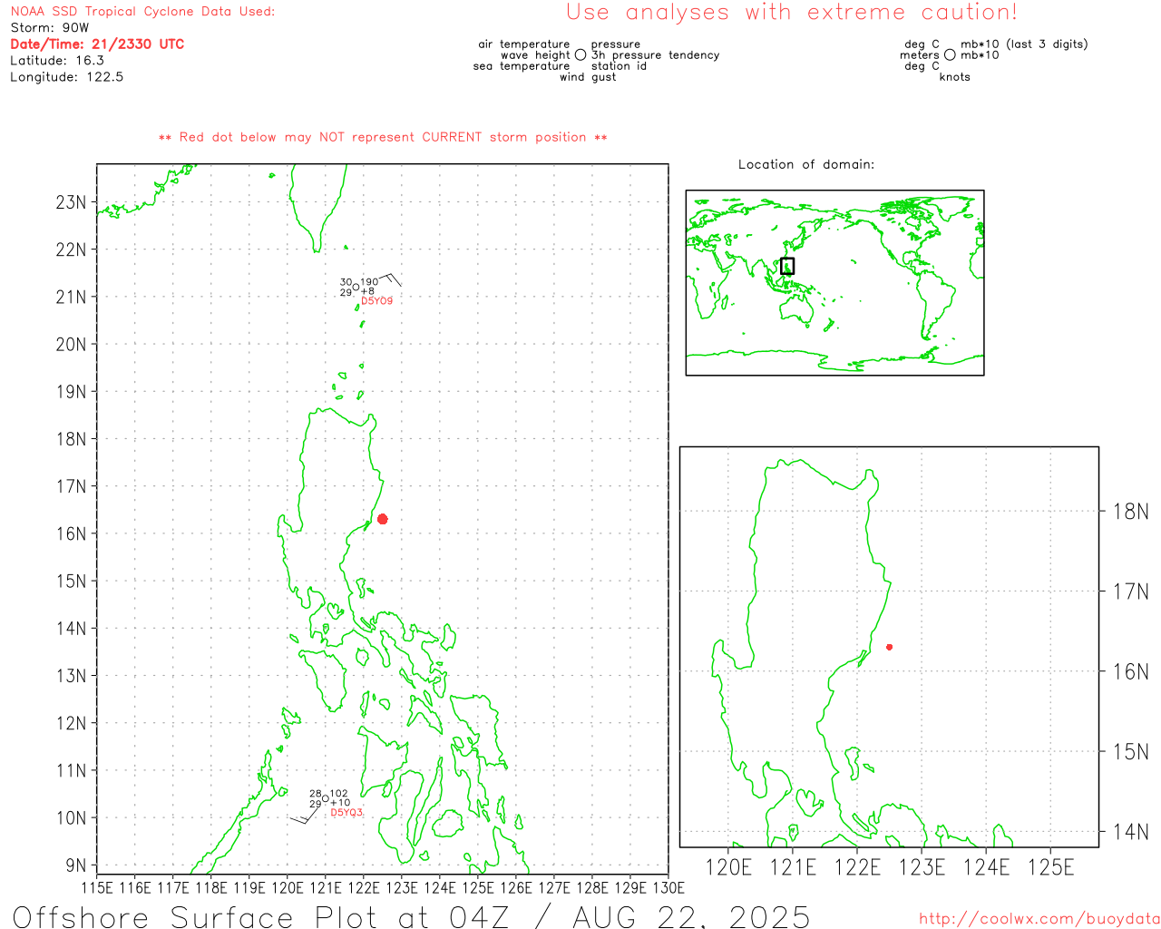Click the pressure value 190 at D5YO9

(369, 282)
